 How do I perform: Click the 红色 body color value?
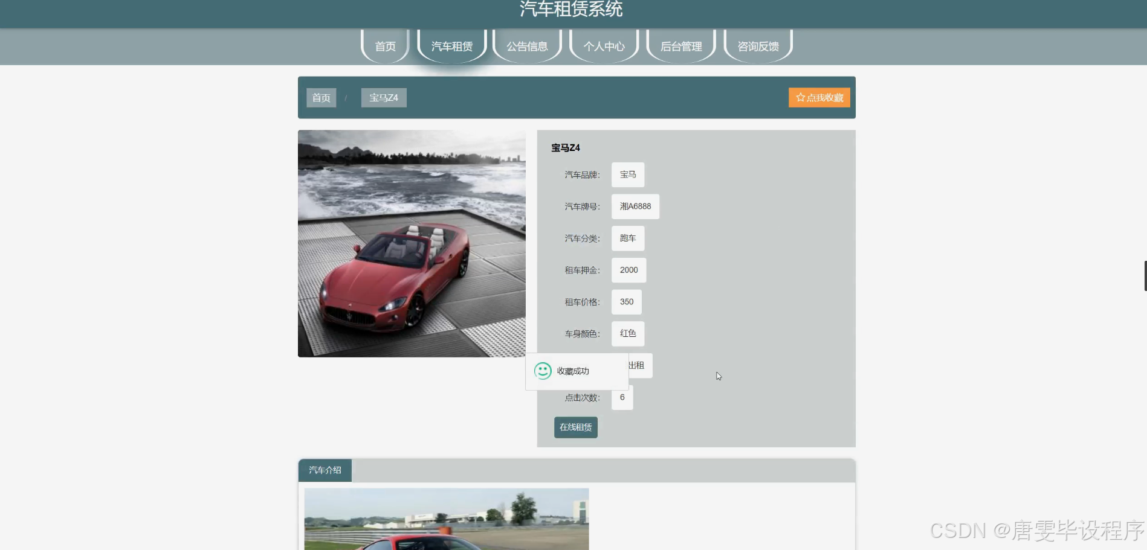(x=628, y=333)
